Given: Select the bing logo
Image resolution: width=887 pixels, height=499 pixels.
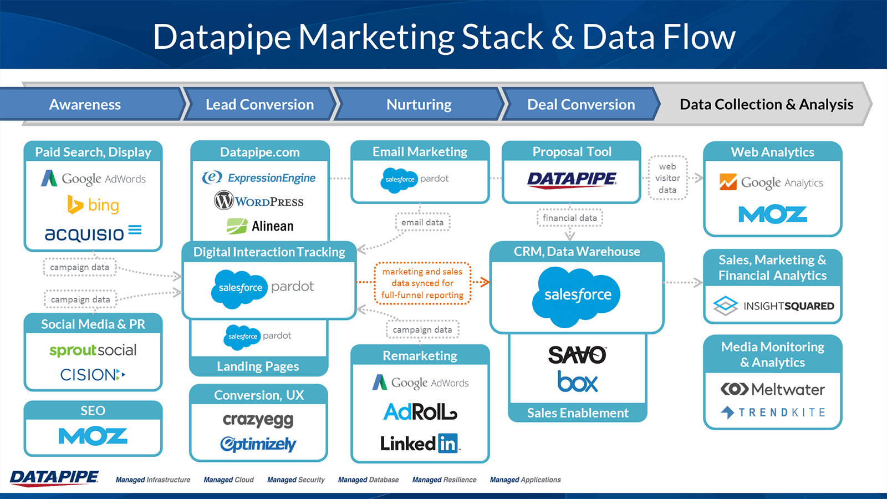Looking at the screenshot, I should (x=93, y=205).
